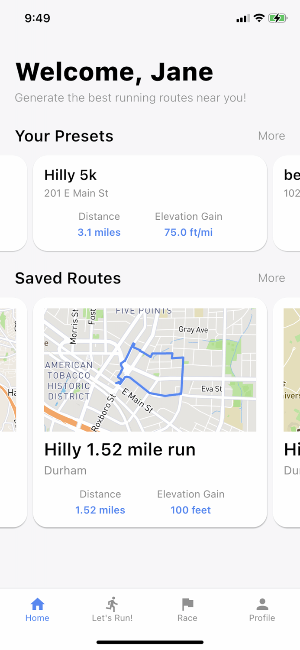Tap the Race flag icon

187,604
